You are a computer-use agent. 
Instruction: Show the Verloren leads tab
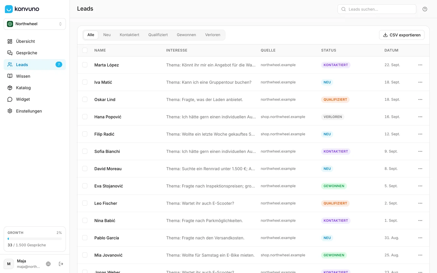click(213, 35)
